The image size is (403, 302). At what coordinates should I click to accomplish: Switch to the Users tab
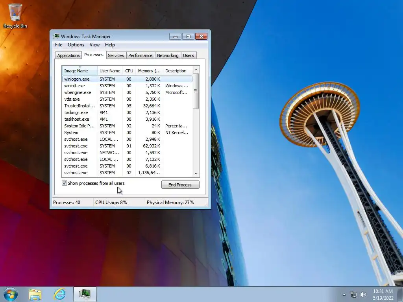tap(189, 55)
